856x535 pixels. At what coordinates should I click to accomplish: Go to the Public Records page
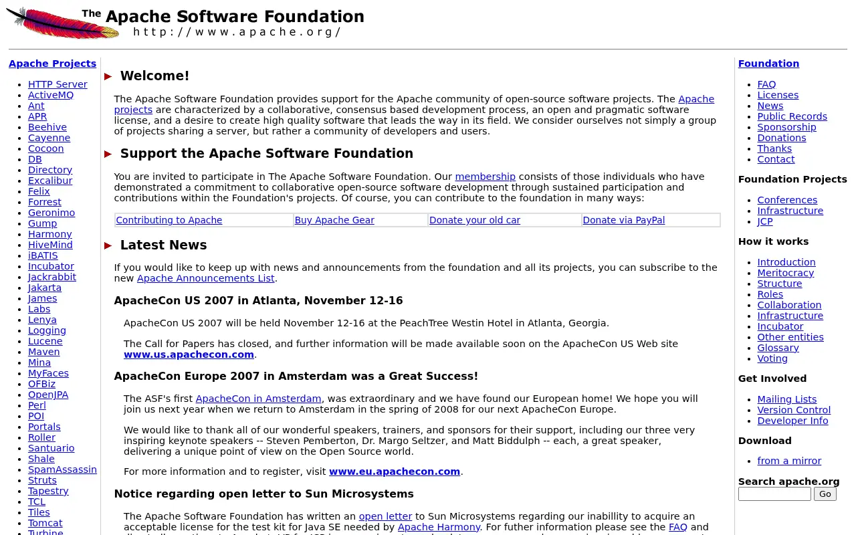pos(792,116)
